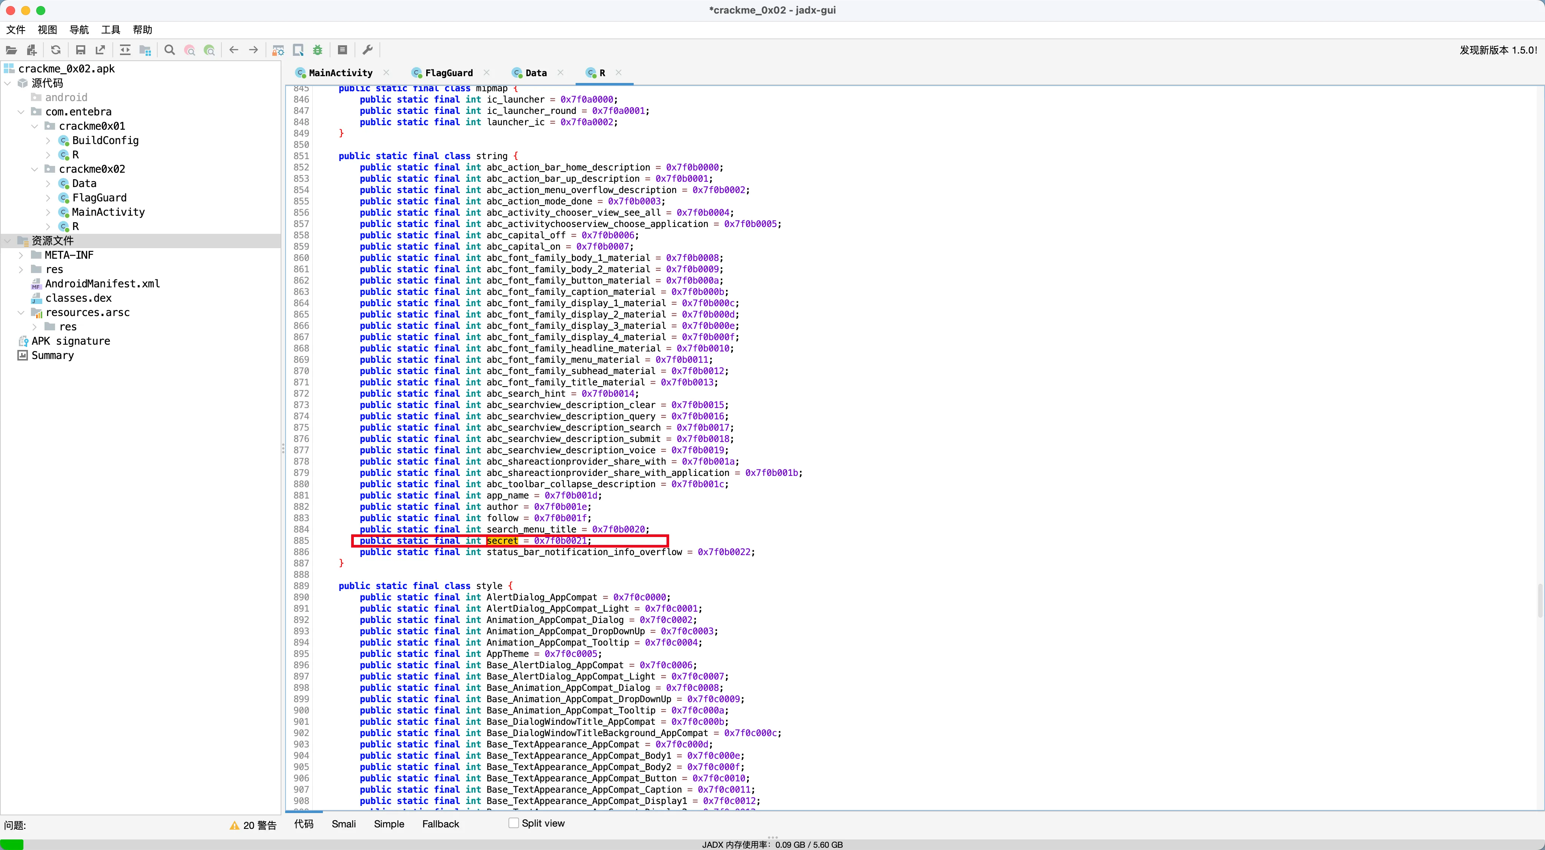The height and width of the screenshot is (850, 1545).
Task: Collapse the crackme0x02 package node
Action: click(35, 169)
